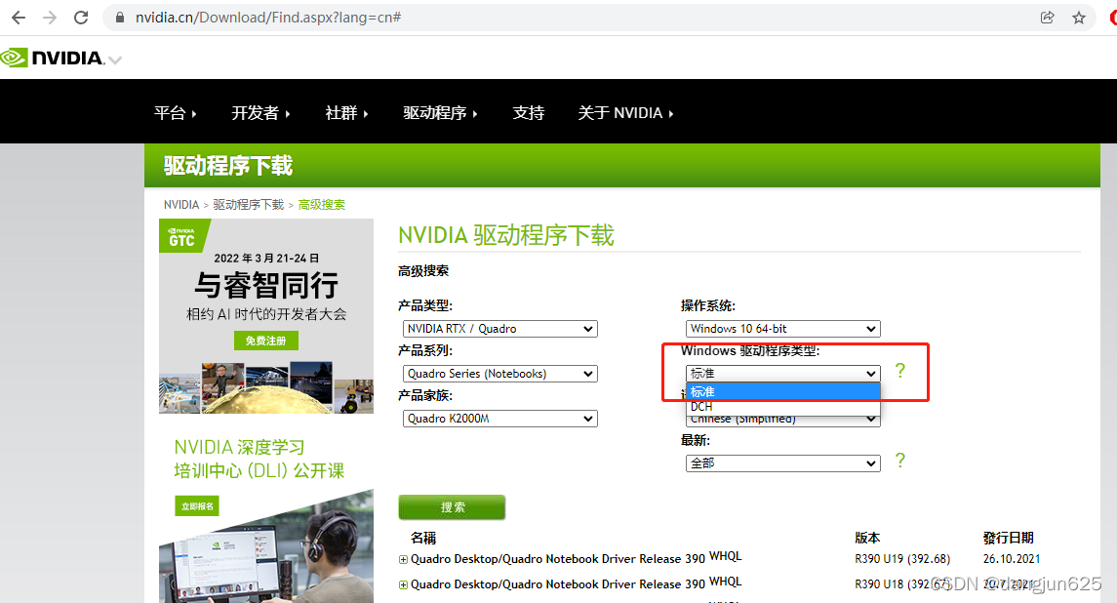This screenshot has width=1117, height=603.
Task: Open the 最新 dropdown showing 全部
Action: (783, 463)
